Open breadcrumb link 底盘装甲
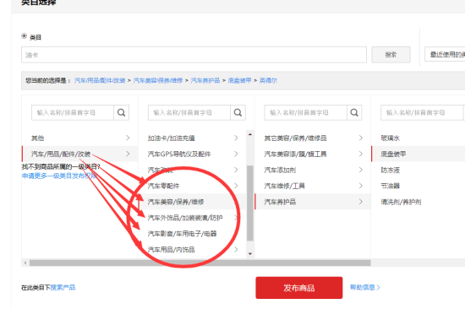The image size is (465, 309). pos(239,80)
